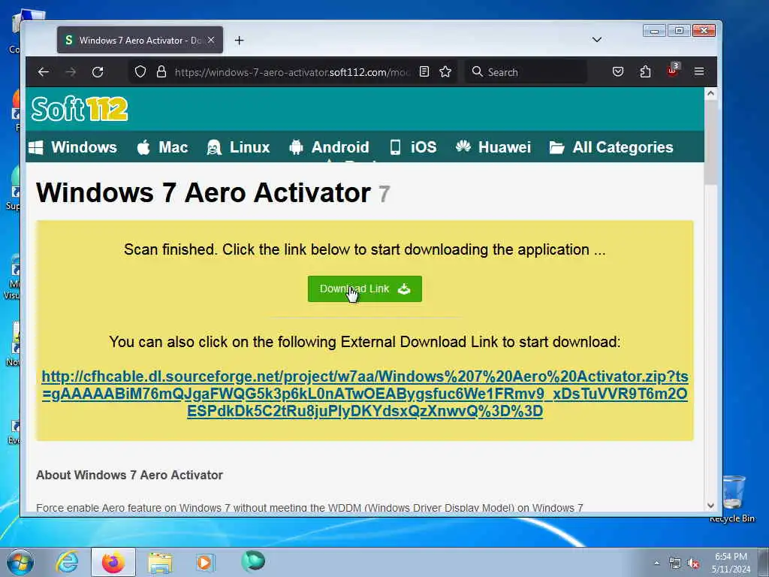
Task: Open Windows Media Player from the taskbar
Action: pos(205,562)
